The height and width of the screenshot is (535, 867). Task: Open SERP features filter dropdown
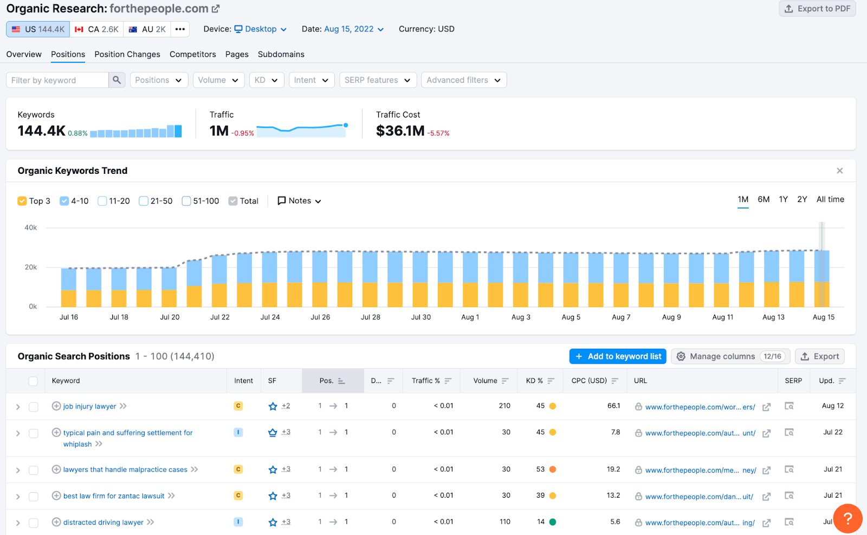[378, 80]
